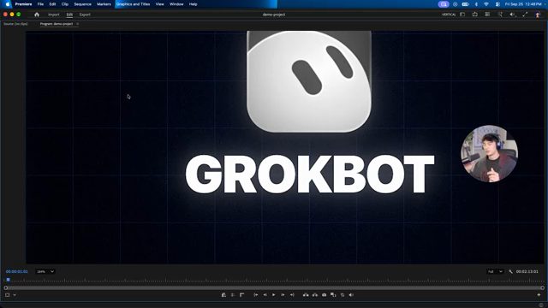This screenshot has height=308, width=548.
Task: Open the Apple menu
Action: click(x=8, y=4)
